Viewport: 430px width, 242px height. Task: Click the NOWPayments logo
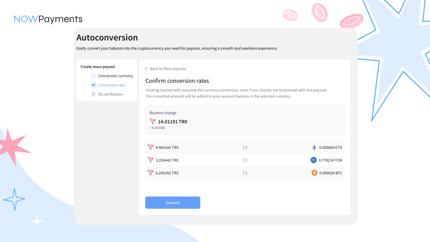tap(48, 19)
